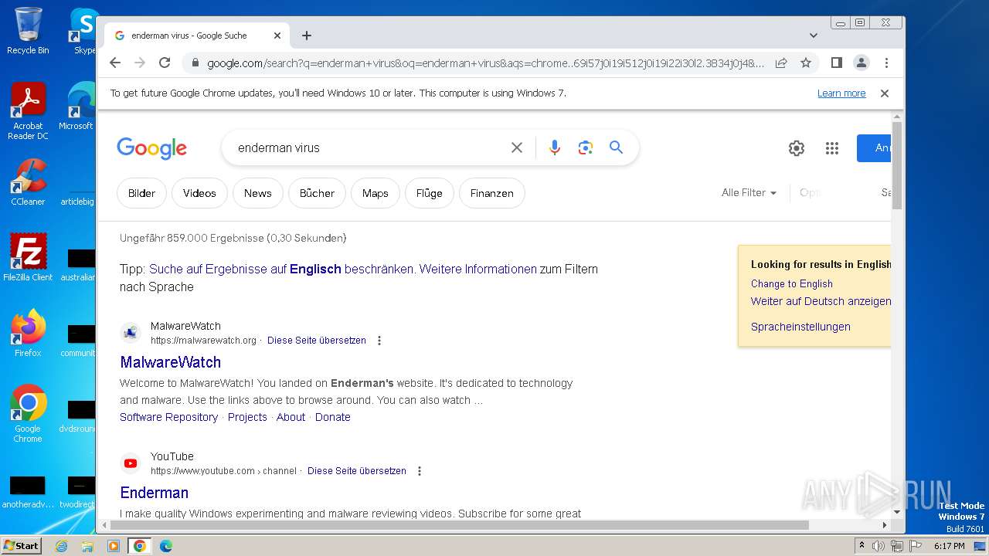Open Google search settings gear
Image resolution: width=989 pixels, height=556 pixels.
[797, 148]
